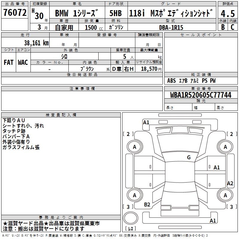The image size is (239, 239).
Task: Click the ガラスフィルム張 inspector note line
Action: (x=21, y=147)
